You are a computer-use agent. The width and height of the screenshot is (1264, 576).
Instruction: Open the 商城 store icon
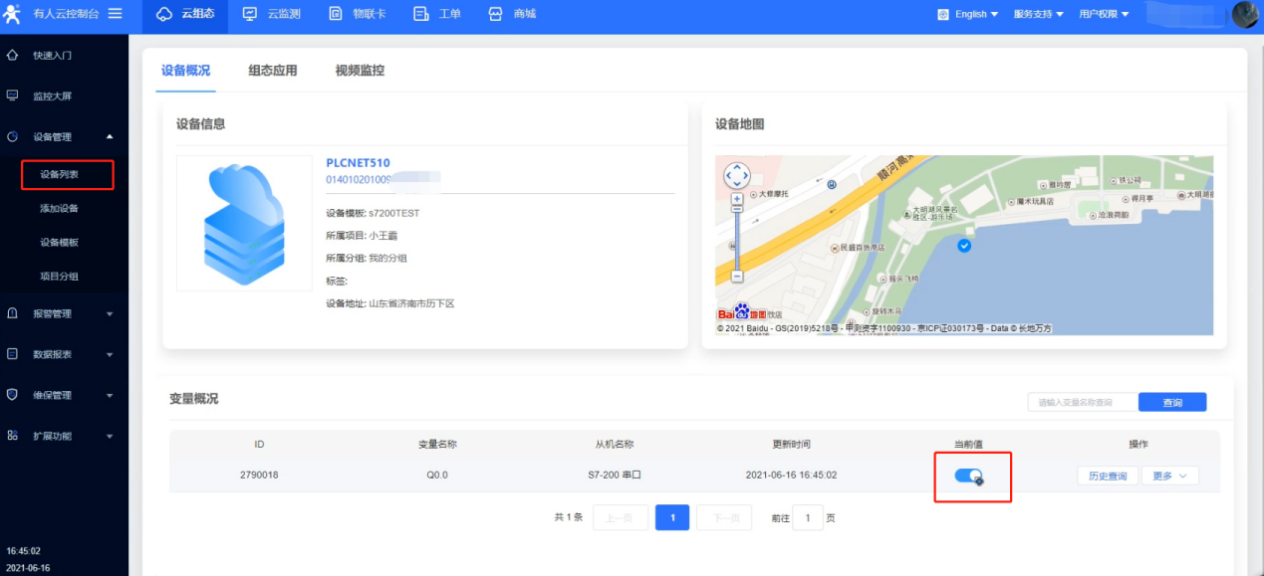[x=496, y=14]
